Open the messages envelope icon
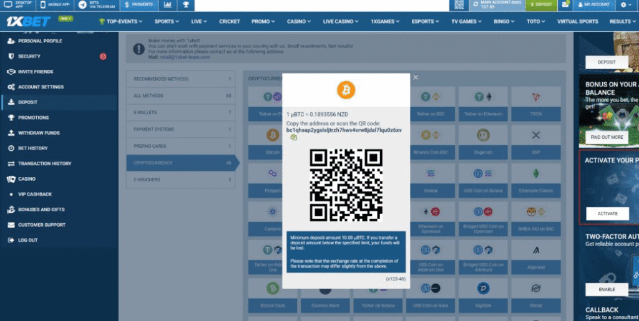Image resolution: width=639 pixels, height=321 pixels. pyautogui.click(x=565, y=5)
